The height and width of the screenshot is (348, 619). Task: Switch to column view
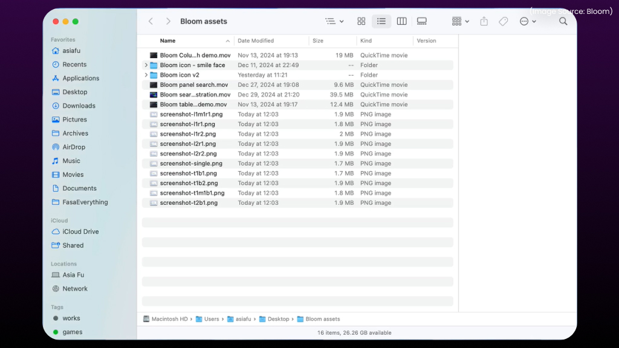point(402,21)
